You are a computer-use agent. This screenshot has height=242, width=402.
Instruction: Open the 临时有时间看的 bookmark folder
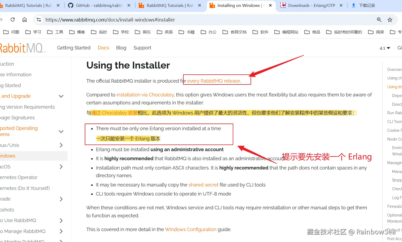344,32
